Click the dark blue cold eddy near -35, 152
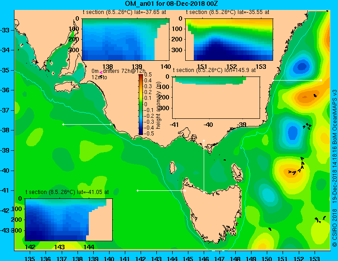This screenshot has width=338, height=261. click(x=301, y=66)
